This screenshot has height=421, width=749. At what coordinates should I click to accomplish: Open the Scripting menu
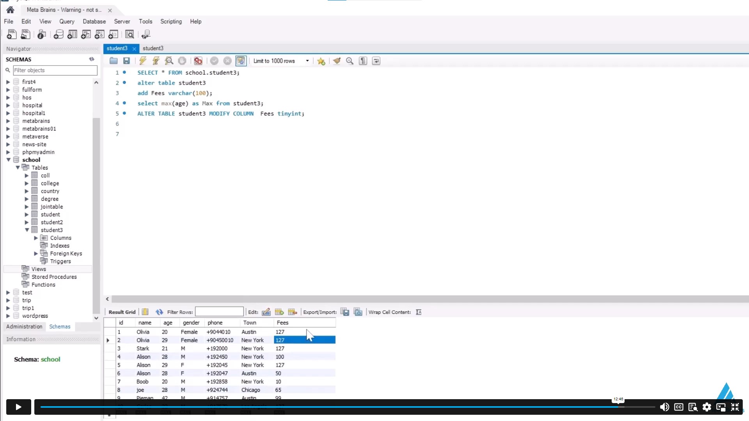(171, 21)
